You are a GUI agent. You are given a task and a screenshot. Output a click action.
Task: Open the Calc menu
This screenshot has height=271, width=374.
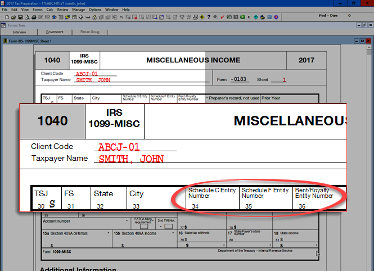[51, 10]
